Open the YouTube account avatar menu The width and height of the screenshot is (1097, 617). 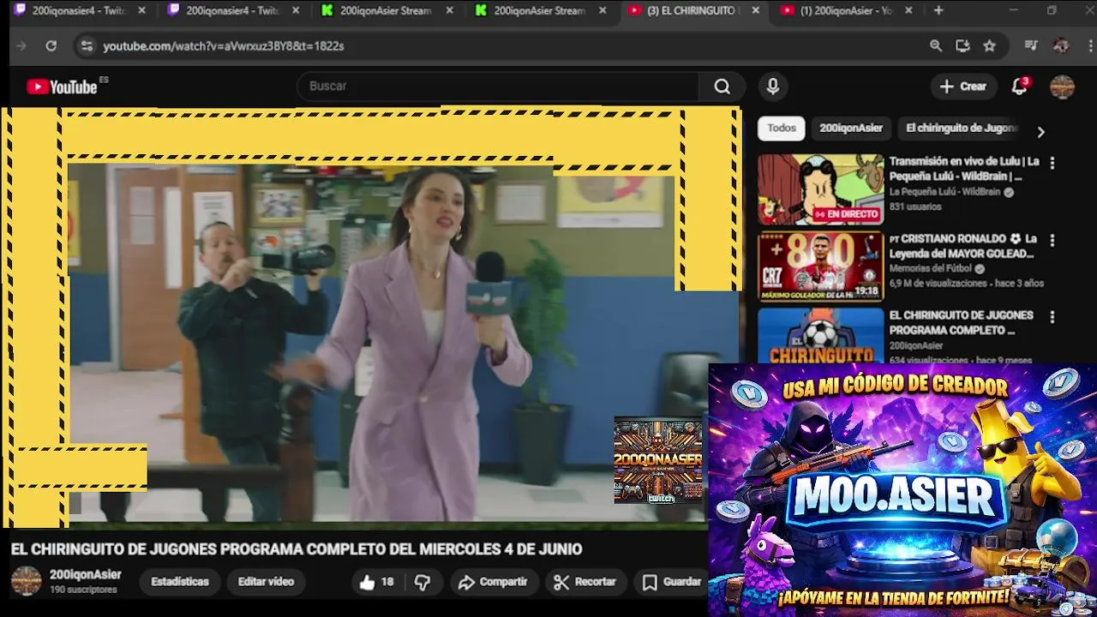[1062, 87]
